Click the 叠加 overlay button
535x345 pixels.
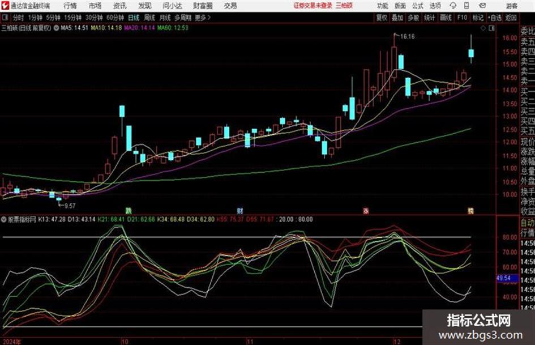click(397, 18)
